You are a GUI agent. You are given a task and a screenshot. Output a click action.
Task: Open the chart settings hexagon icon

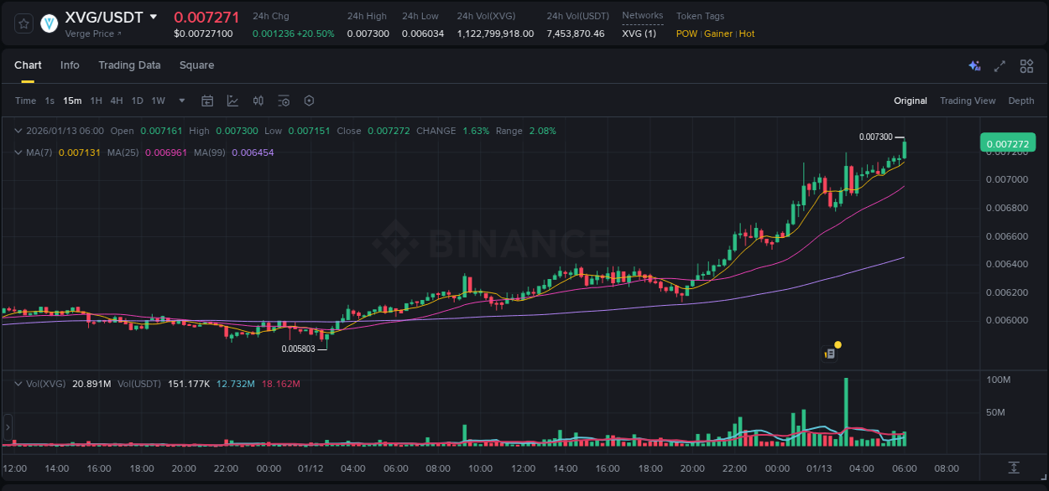[309, 101]
